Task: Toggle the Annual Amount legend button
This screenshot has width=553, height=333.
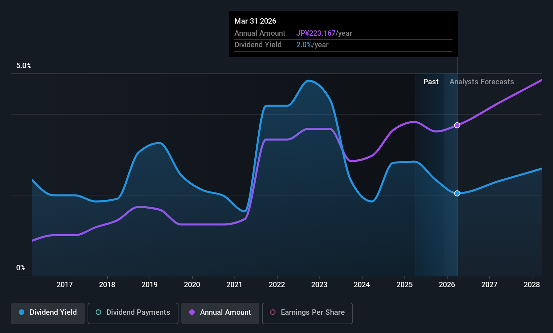Action: point(220,313)
